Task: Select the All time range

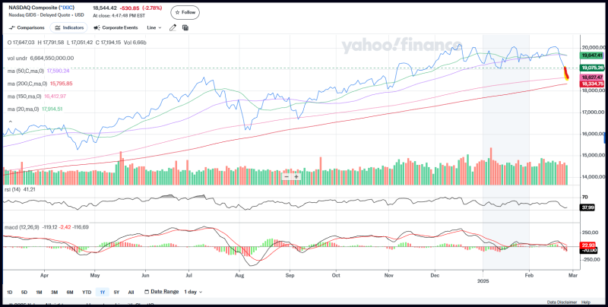Action: [x=131, y=293]
